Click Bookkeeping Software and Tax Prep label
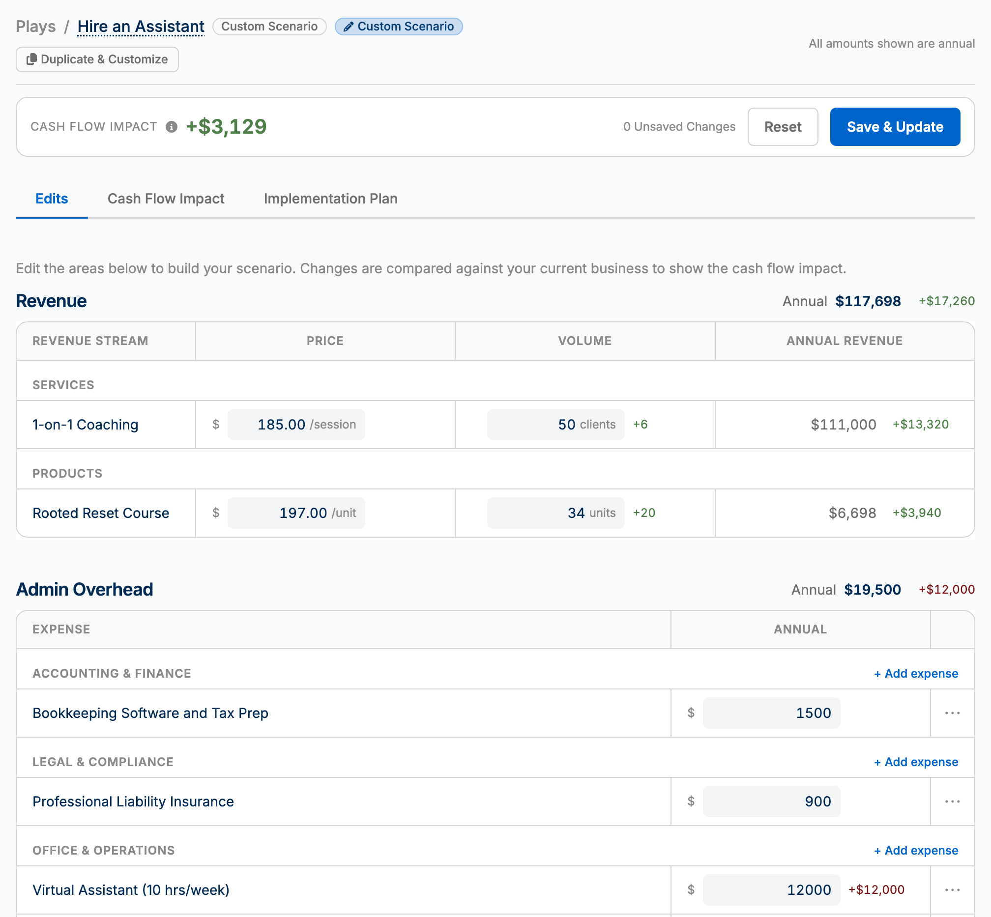Image resolution: width=991 pixels, height=917 pixels. (150, 713)
